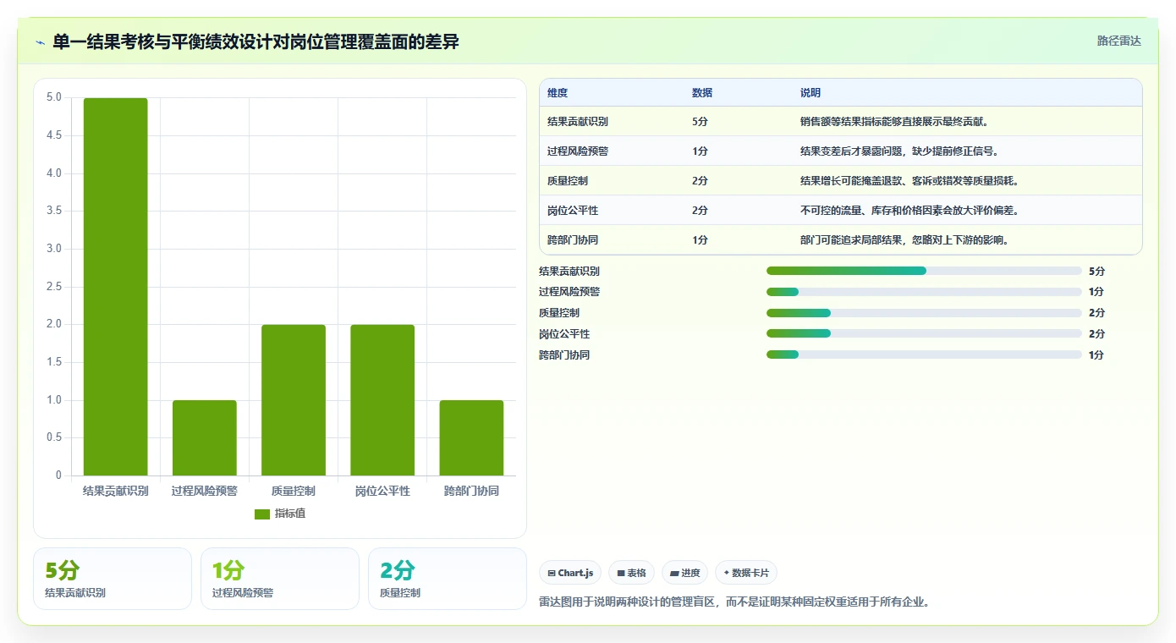The width and height of the screenshot is (1176, 643).
Task: Click the 跨部门协同 progress bar
Action: (924, 354)
